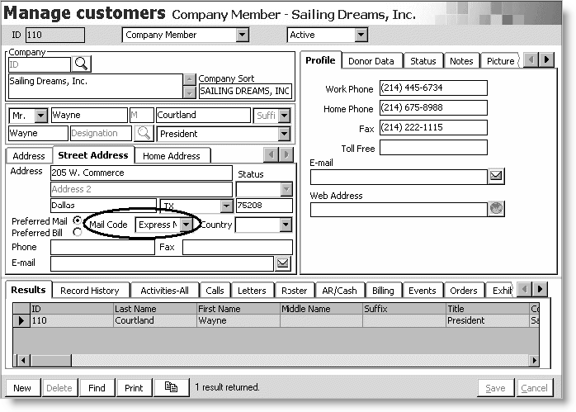Viewport: 576px width, 412px height.
Task: Click the Delete button
Action: pos(59,388)
